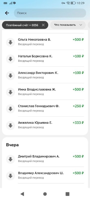
Task: Tap Android home circle button
Action: pos(45,194)
